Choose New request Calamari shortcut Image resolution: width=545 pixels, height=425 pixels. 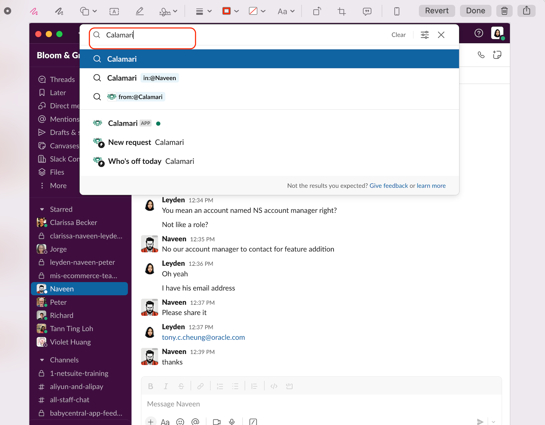pos(269,142)
